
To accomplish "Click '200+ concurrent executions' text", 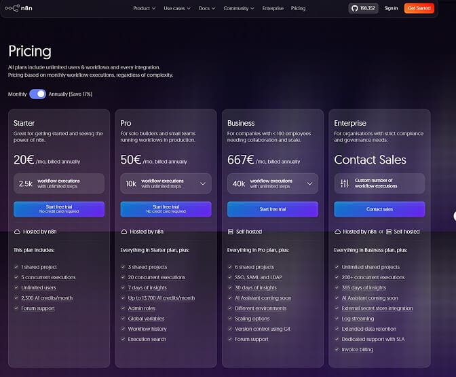I will pos(373,277).
